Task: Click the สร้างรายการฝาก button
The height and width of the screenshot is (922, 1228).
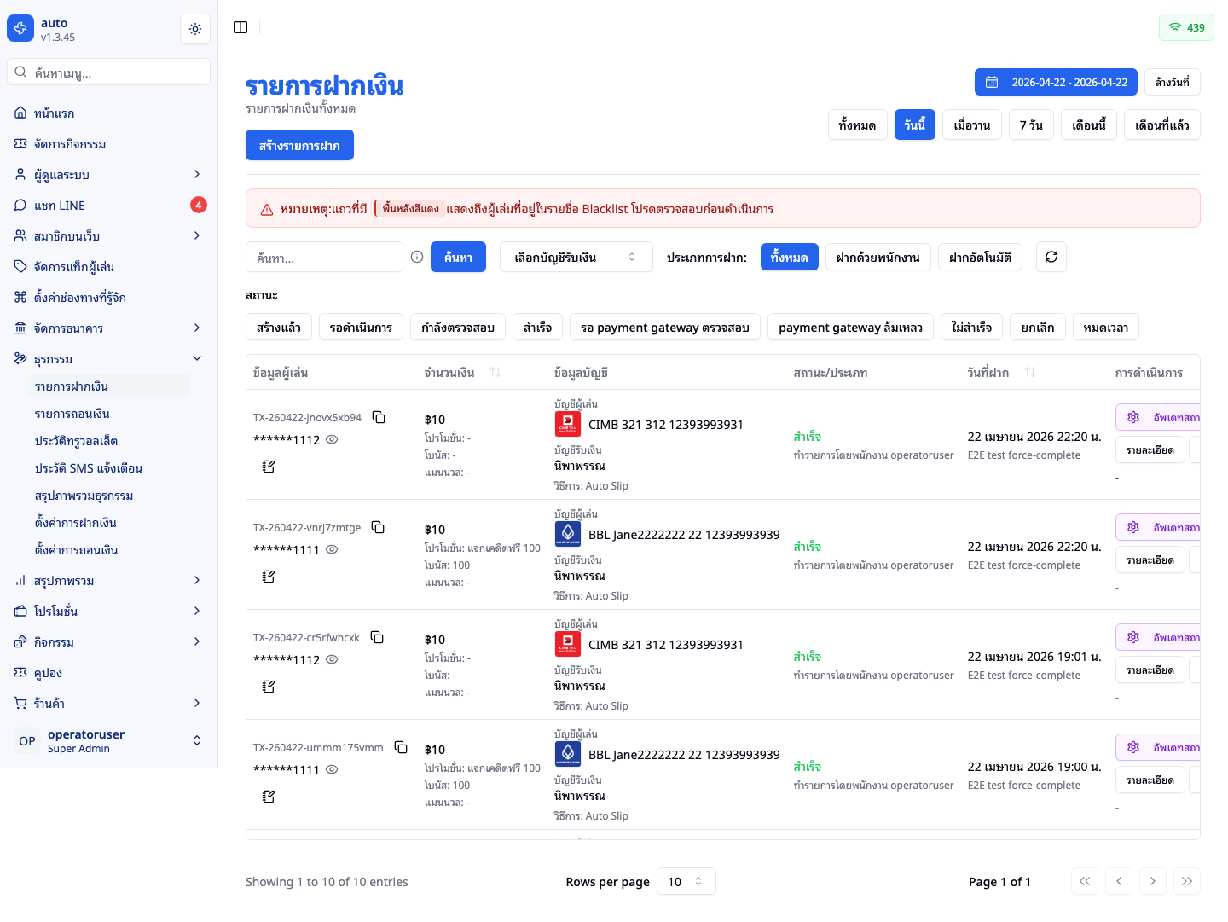Action: point(299,145)
